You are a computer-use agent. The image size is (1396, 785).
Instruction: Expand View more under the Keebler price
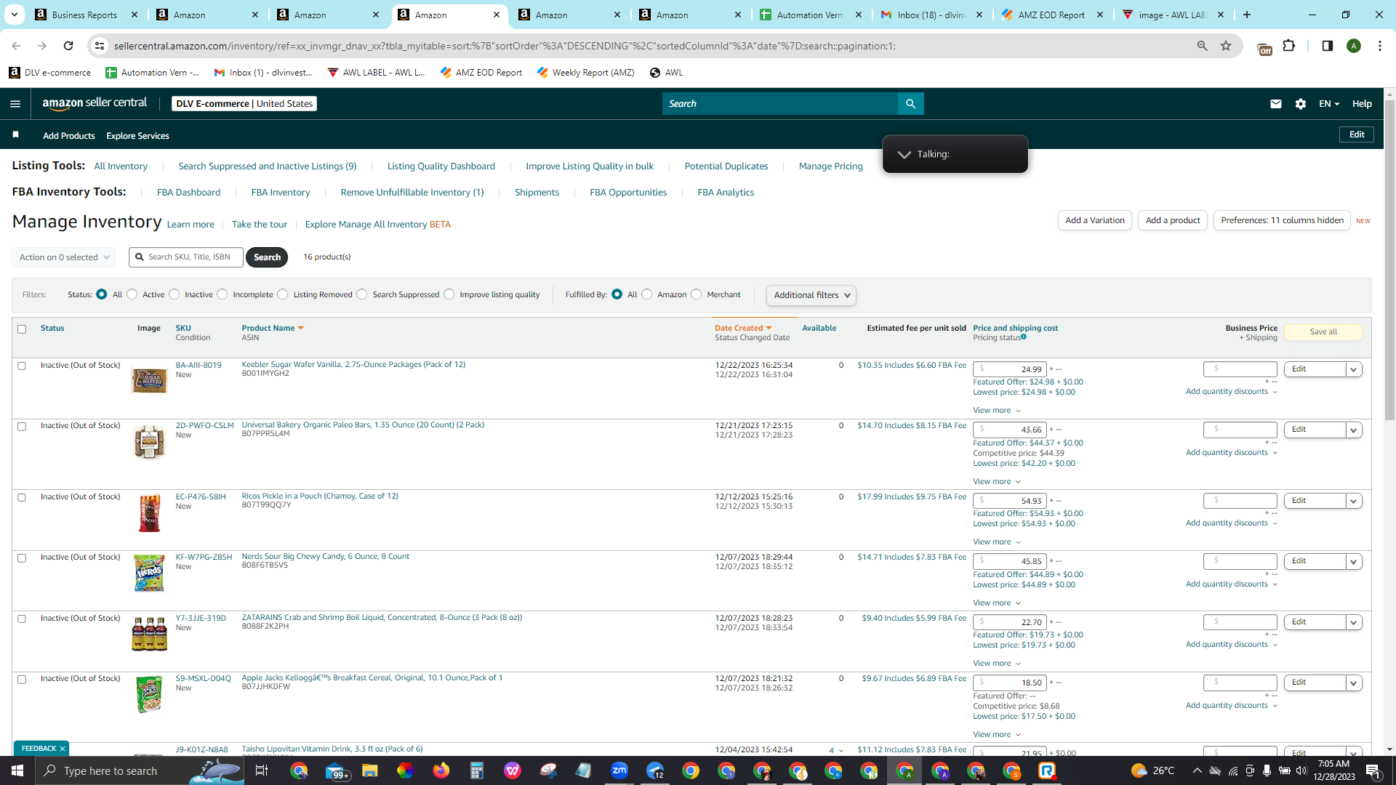997,411
